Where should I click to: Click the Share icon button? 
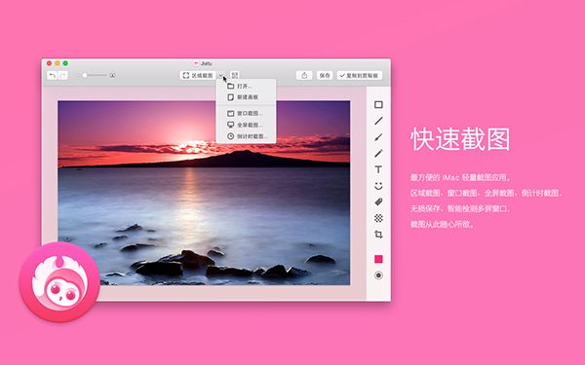pyautogui.click(x=304, y=76)
